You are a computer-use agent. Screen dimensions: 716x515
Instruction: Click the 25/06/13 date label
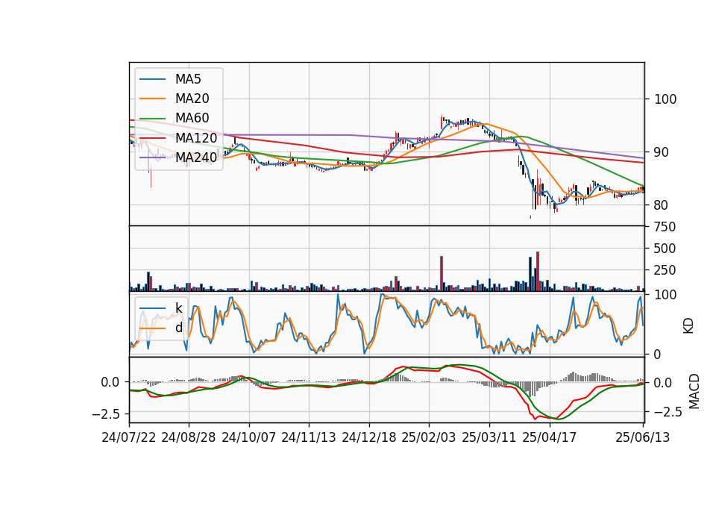[x=642, y=437]
